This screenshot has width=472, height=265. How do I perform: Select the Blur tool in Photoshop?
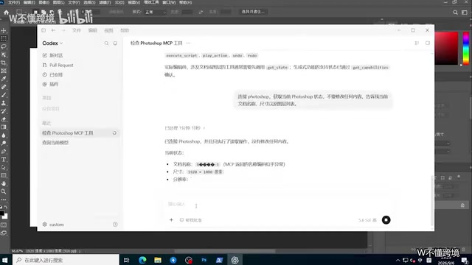pos(4,135)
